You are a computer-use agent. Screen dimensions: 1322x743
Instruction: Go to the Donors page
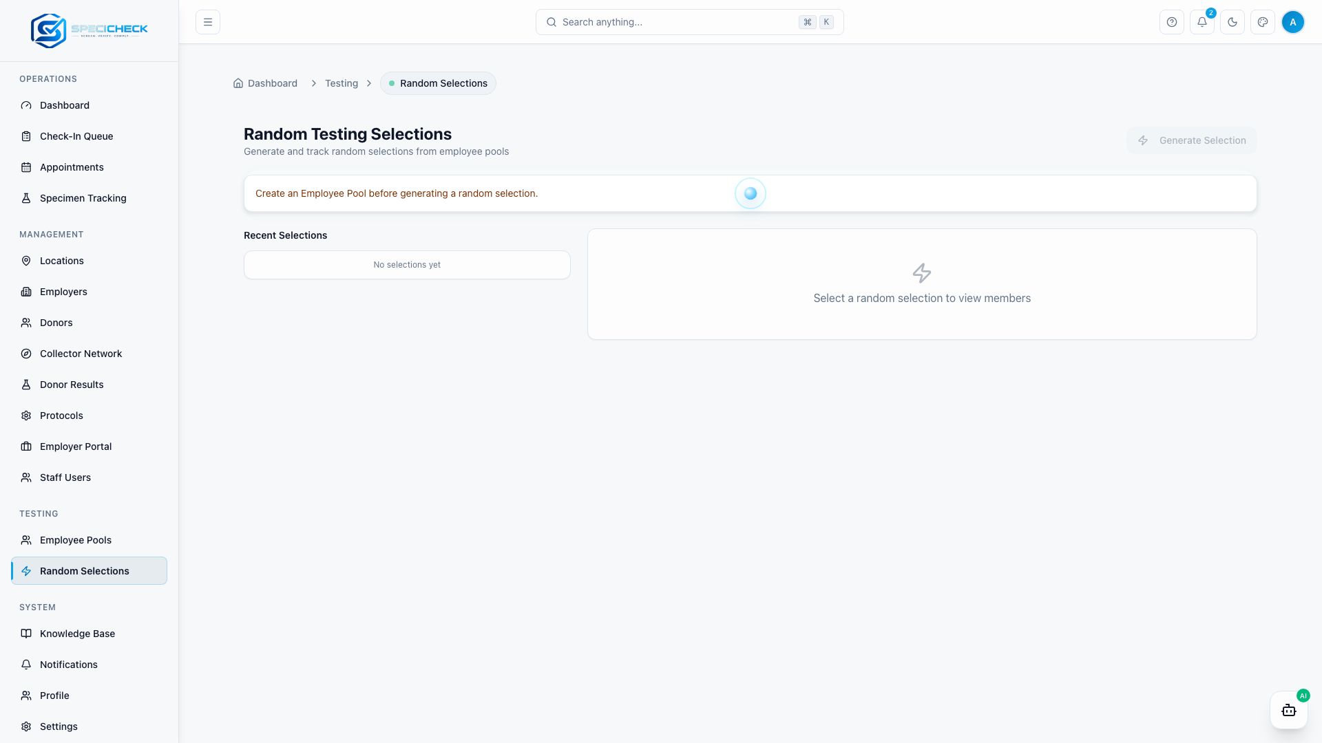pos(90,323)
